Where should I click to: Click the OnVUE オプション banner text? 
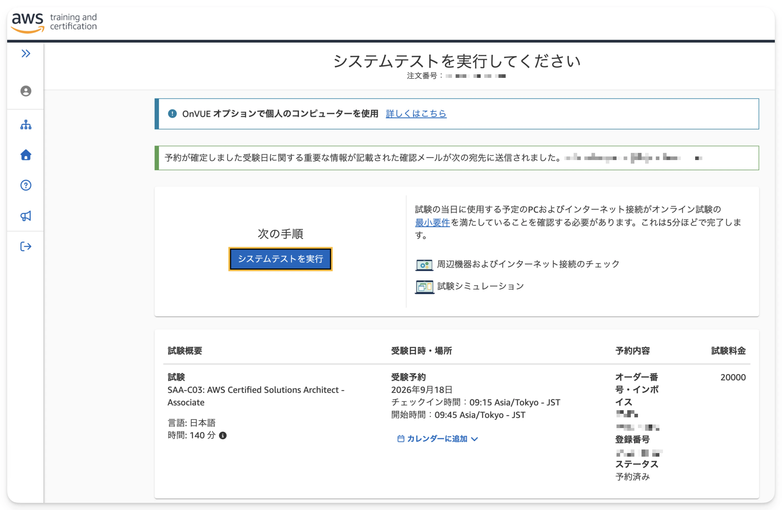point(280,114)
